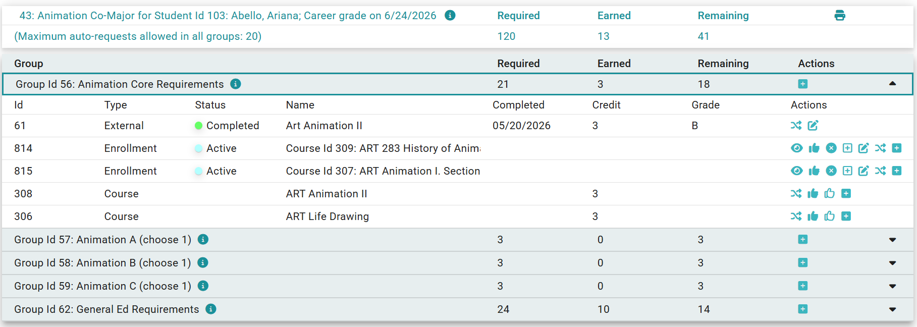917x327 pixels.
Task: Select Group Id 59 row label
Action: click(x=102, y=286)
